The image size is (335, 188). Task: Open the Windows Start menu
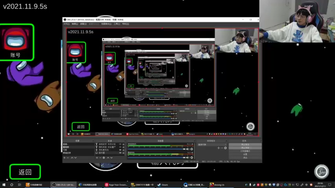coord(4,185)
